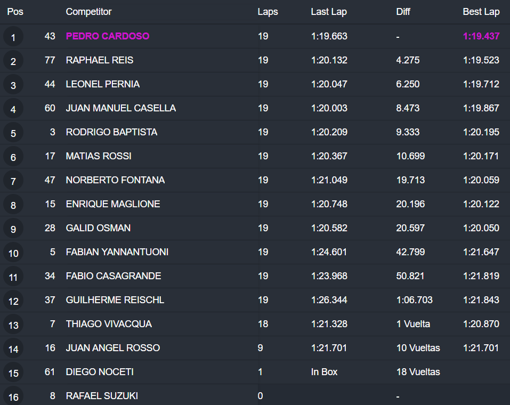Sort by Laps column header
Viewport: 510px width, 405px height.
click(268, 12)
